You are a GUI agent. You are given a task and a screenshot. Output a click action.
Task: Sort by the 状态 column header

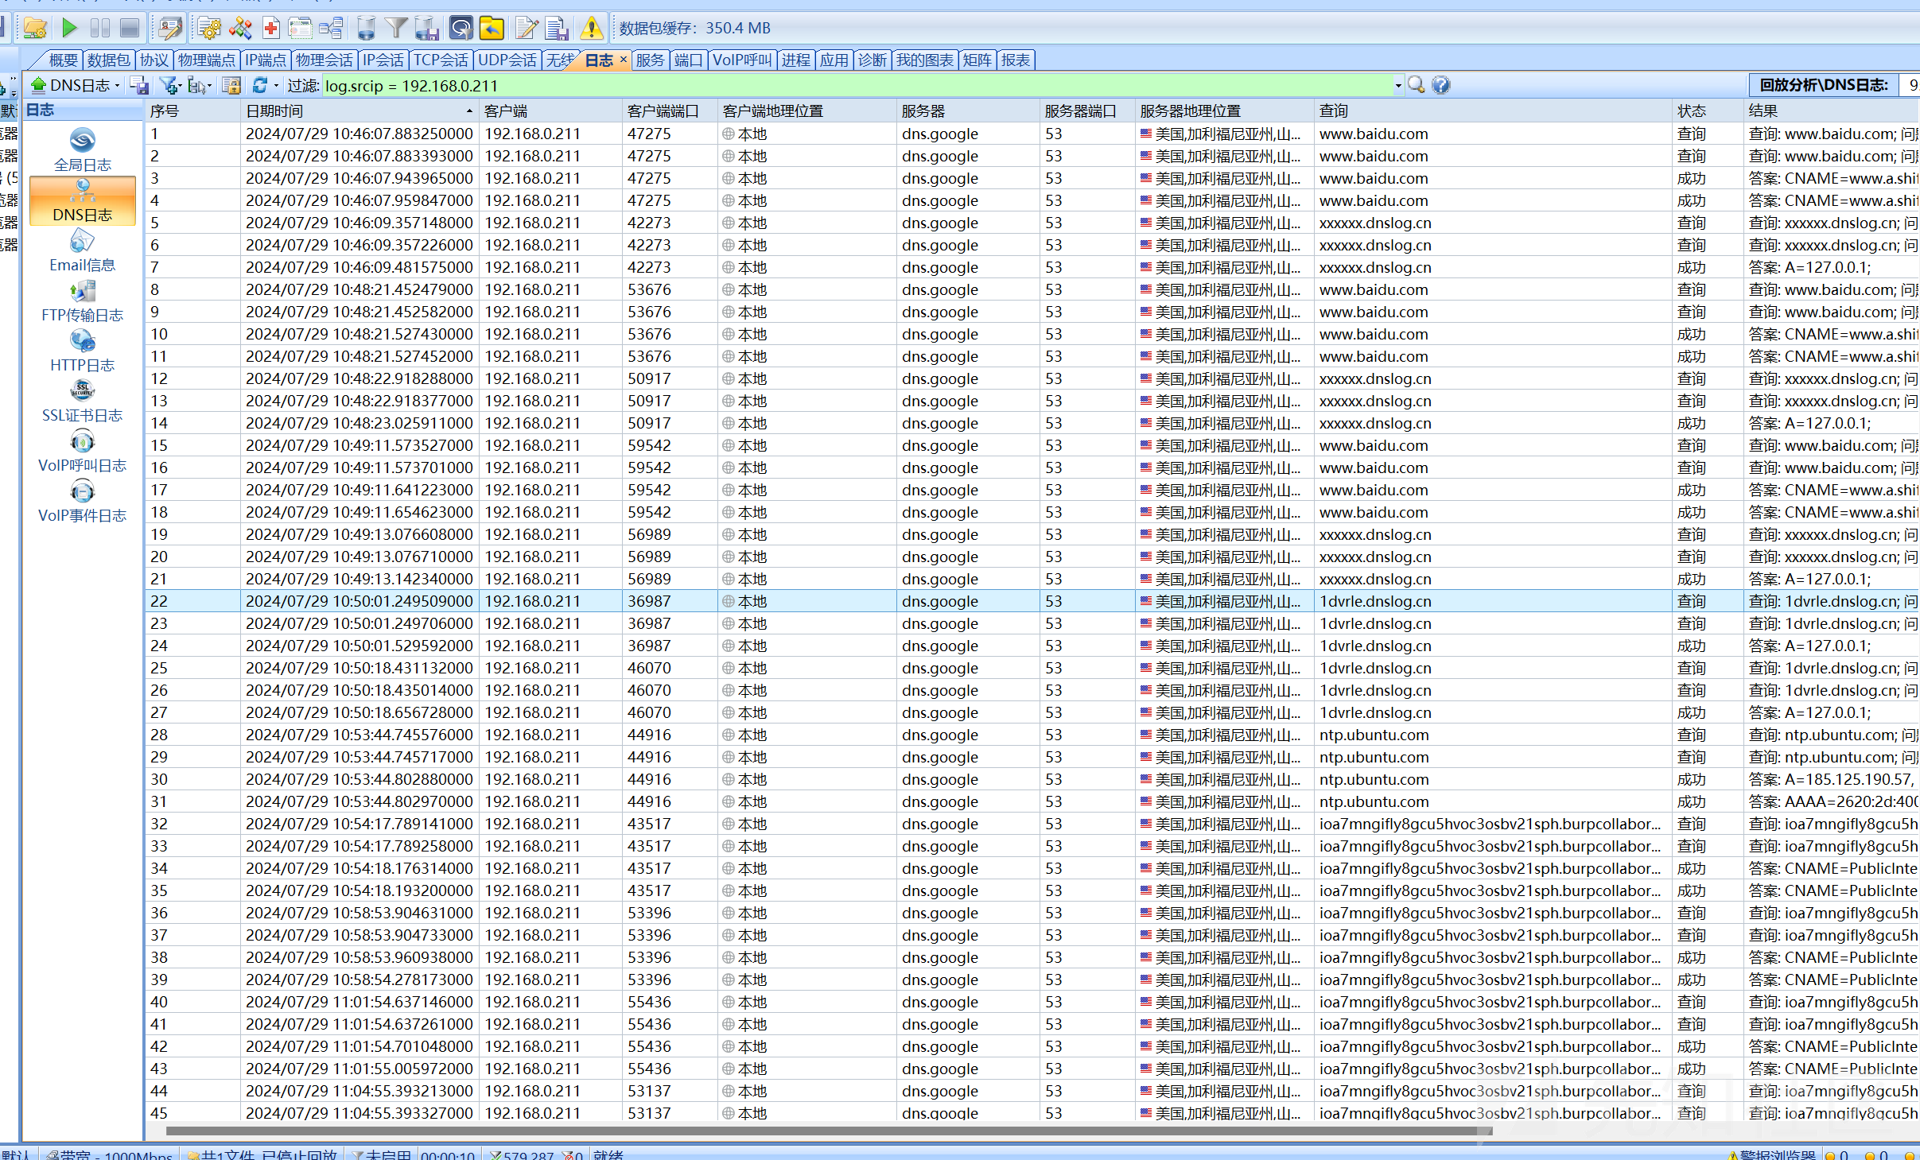(1708, 111)
